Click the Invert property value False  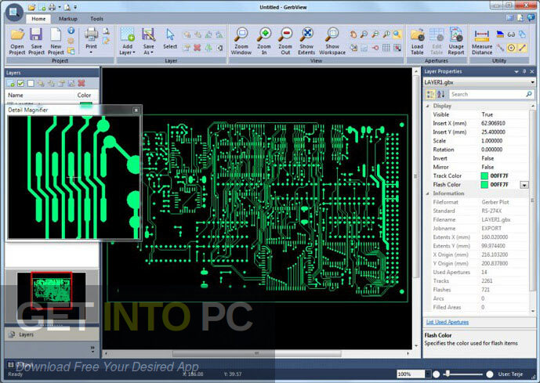(487, 158)
